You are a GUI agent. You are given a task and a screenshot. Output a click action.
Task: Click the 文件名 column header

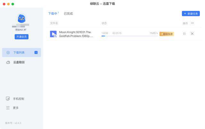pyautogui.click(x=54, y=23)
